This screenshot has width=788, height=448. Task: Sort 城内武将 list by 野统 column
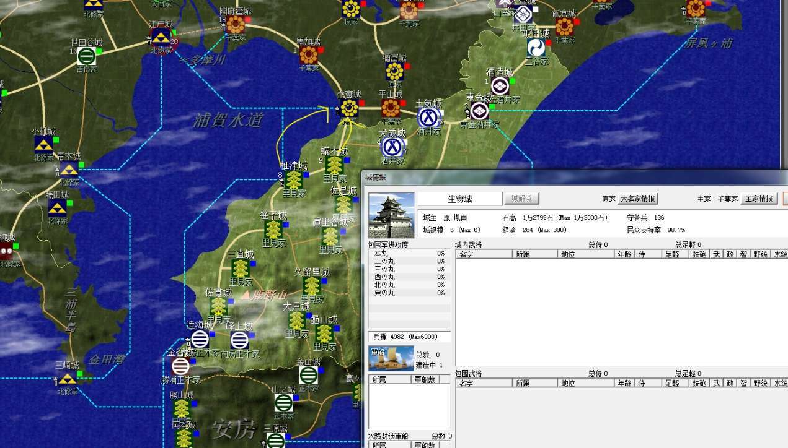(760, 254)
